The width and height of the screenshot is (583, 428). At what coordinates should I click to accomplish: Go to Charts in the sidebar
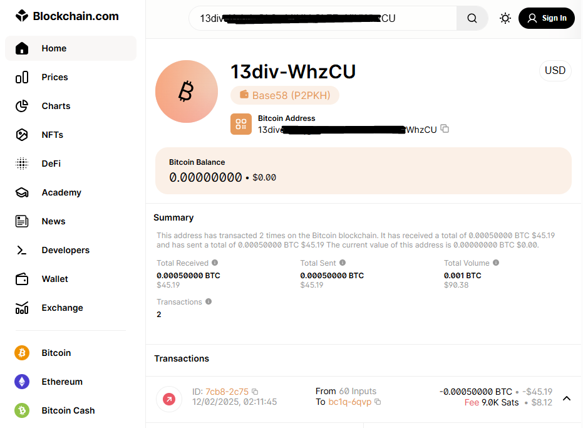[56, 106]
